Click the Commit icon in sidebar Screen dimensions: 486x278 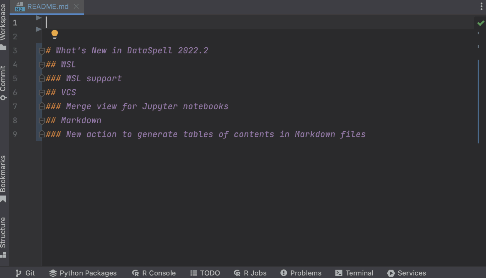[3, 97]
